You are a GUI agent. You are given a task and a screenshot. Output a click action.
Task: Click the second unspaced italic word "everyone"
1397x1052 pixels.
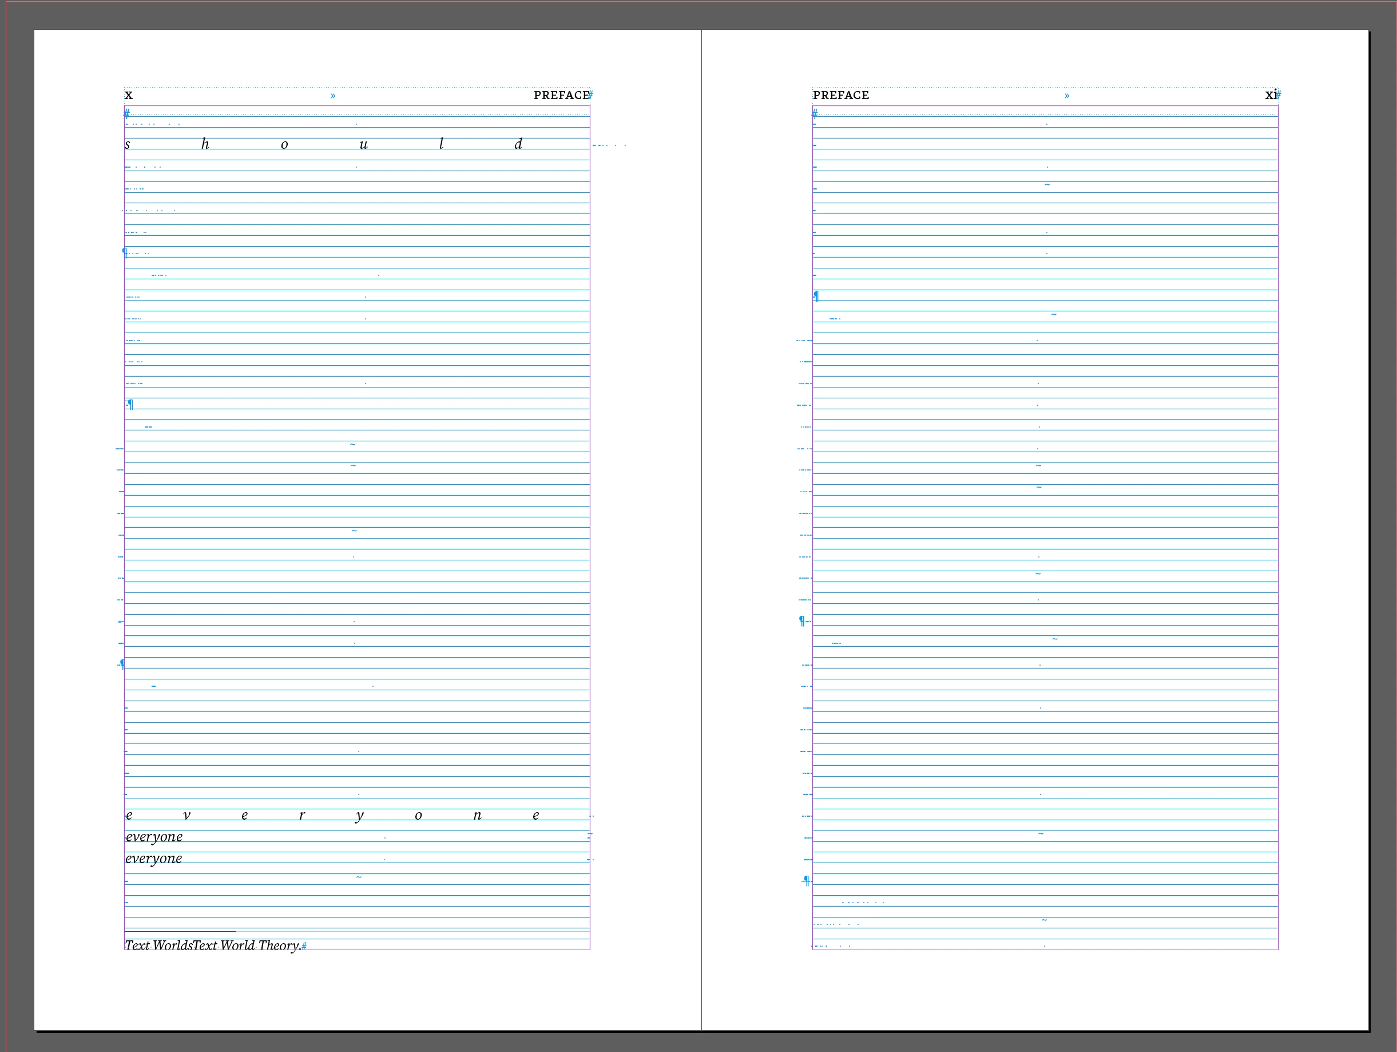(x=154, y=859)
